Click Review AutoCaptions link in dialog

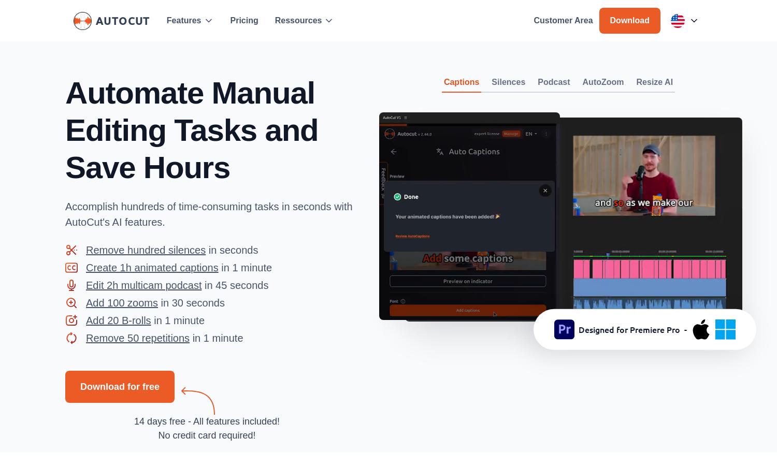click(x=412, y=236)
